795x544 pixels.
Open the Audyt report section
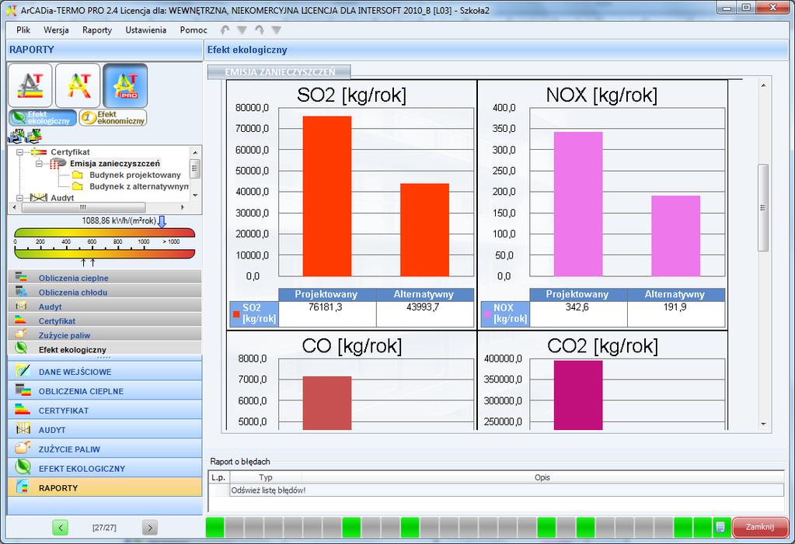[x=105, y=307]
